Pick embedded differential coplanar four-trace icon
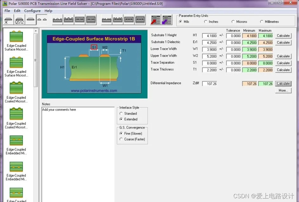 129,20
